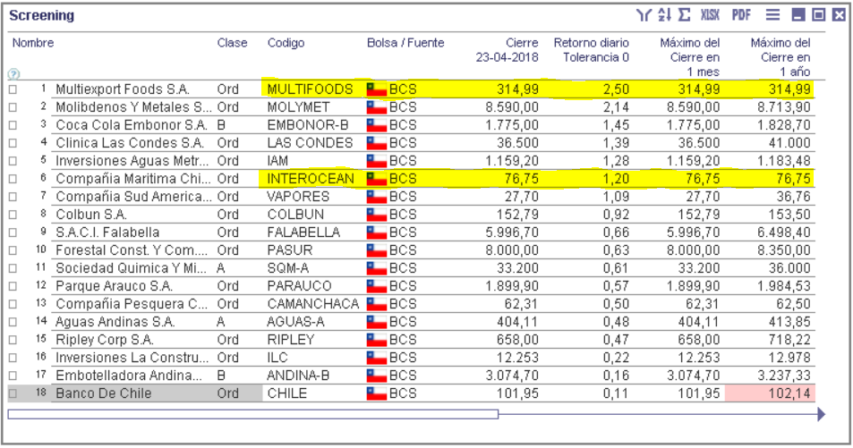This screenshot has width=853, height=448.
Task: Click the Codigo column header
Action: click(286, 42)
